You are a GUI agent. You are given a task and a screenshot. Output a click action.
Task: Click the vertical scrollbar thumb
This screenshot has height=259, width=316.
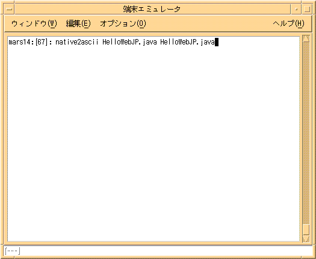coord(306,230)
